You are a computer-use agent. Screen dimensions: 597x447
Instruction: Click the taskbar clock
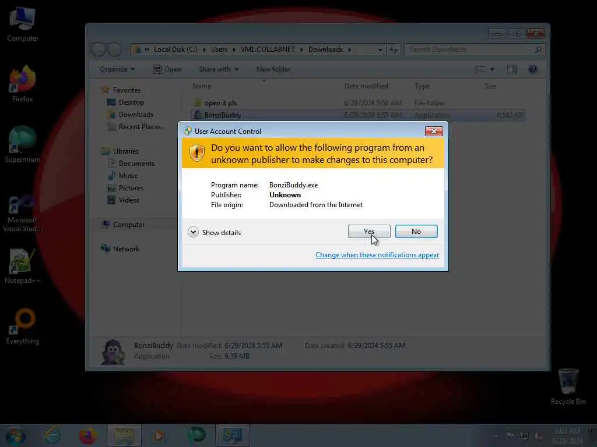pyautogui.click(x=567, y=436)
